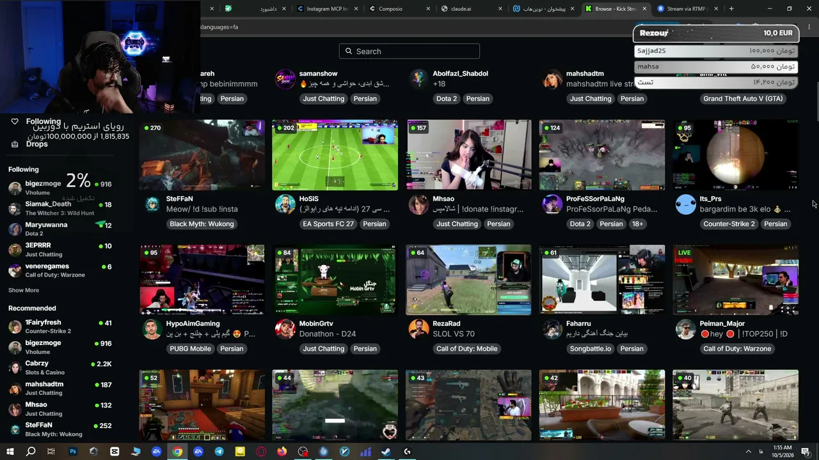Open SteFFaN channel name link
819x460 pixels.
(x=179, y=199)
